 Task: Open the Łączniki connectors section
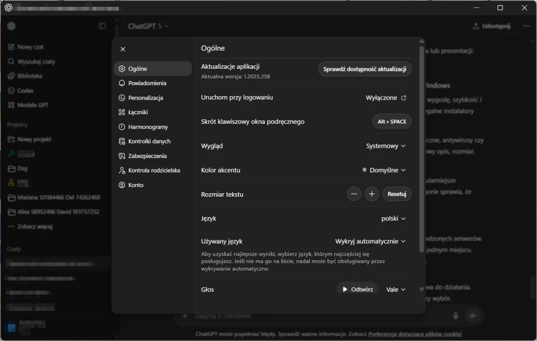138,113
